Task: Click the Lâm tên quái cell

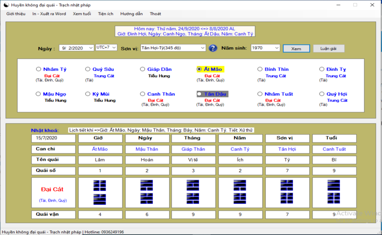Action: [x=100, y=160]
